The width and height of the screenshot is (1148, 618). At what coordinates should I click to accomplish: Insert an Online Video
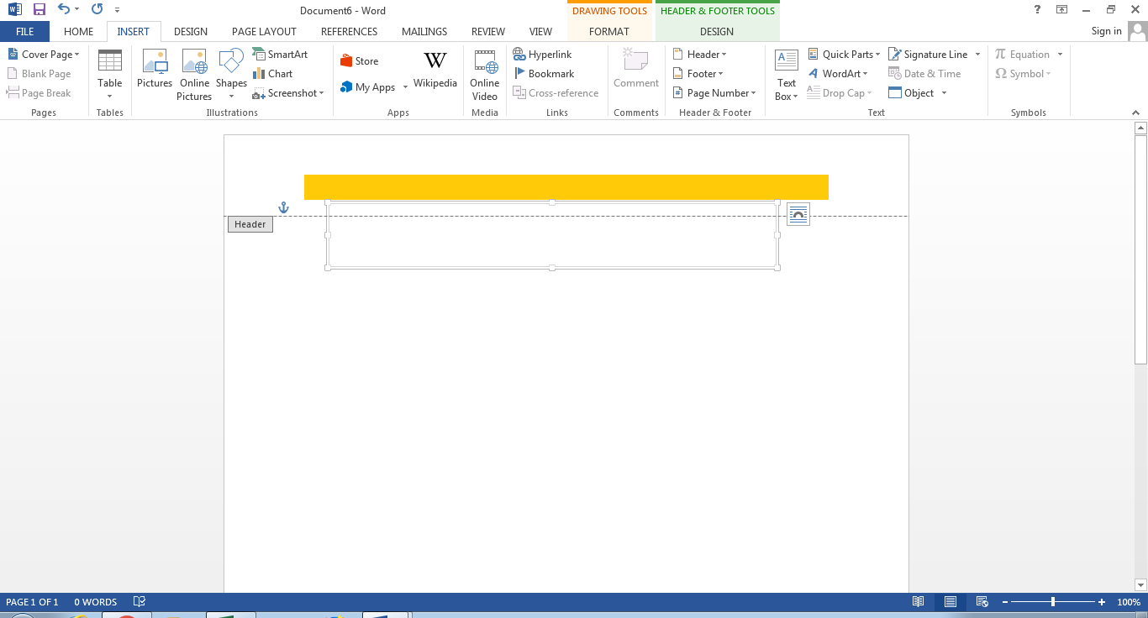[484, 74]
